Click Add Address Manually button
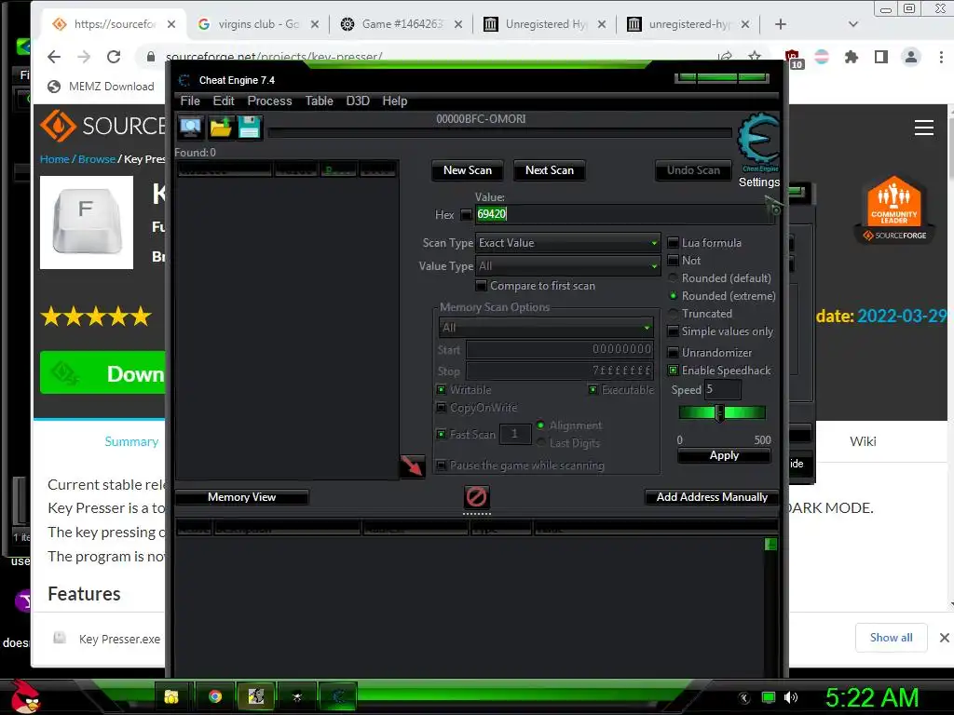 pos(712,497)
